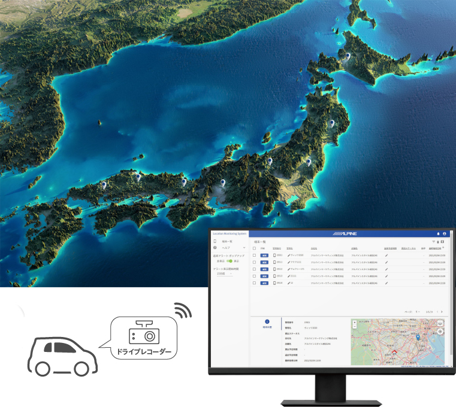This screenshot has height=407, width=456.
Task: Click ヴィッツ2020 value in the detail panel
Action: tap(310, 327)
